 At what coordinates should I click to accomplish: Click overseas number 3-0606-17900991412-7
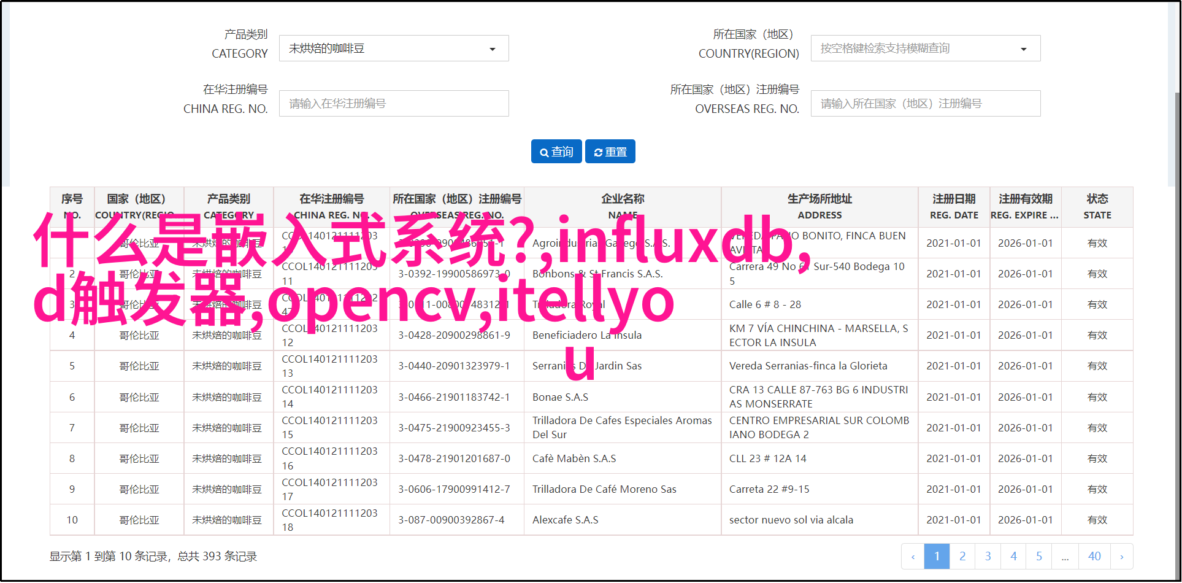tap(454, 489)
